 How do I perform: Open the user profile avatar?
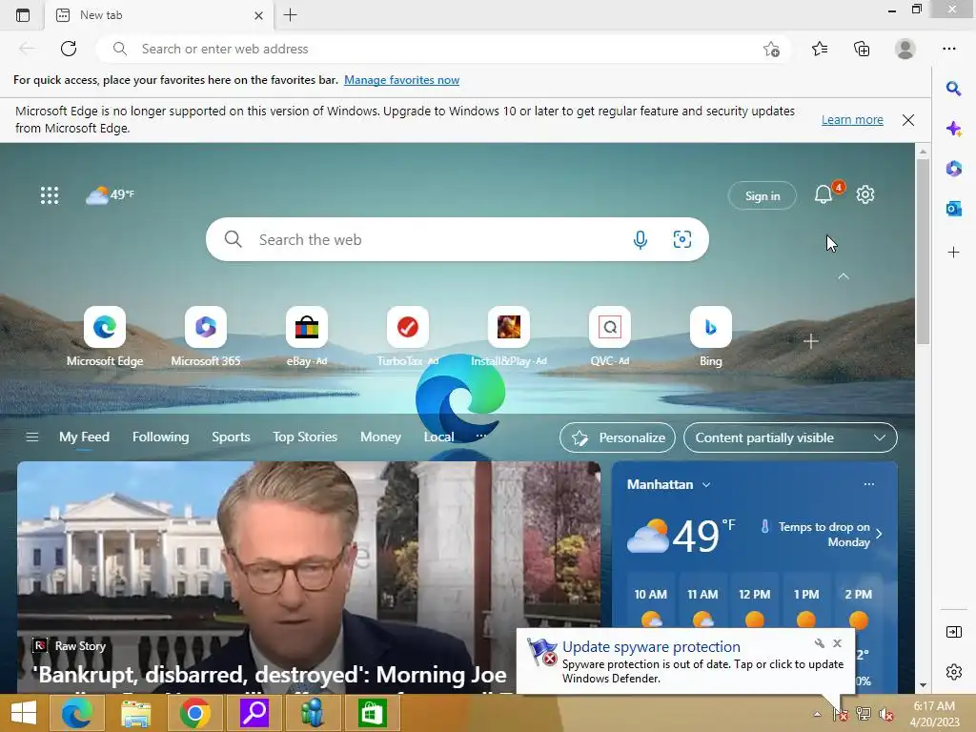905,49
